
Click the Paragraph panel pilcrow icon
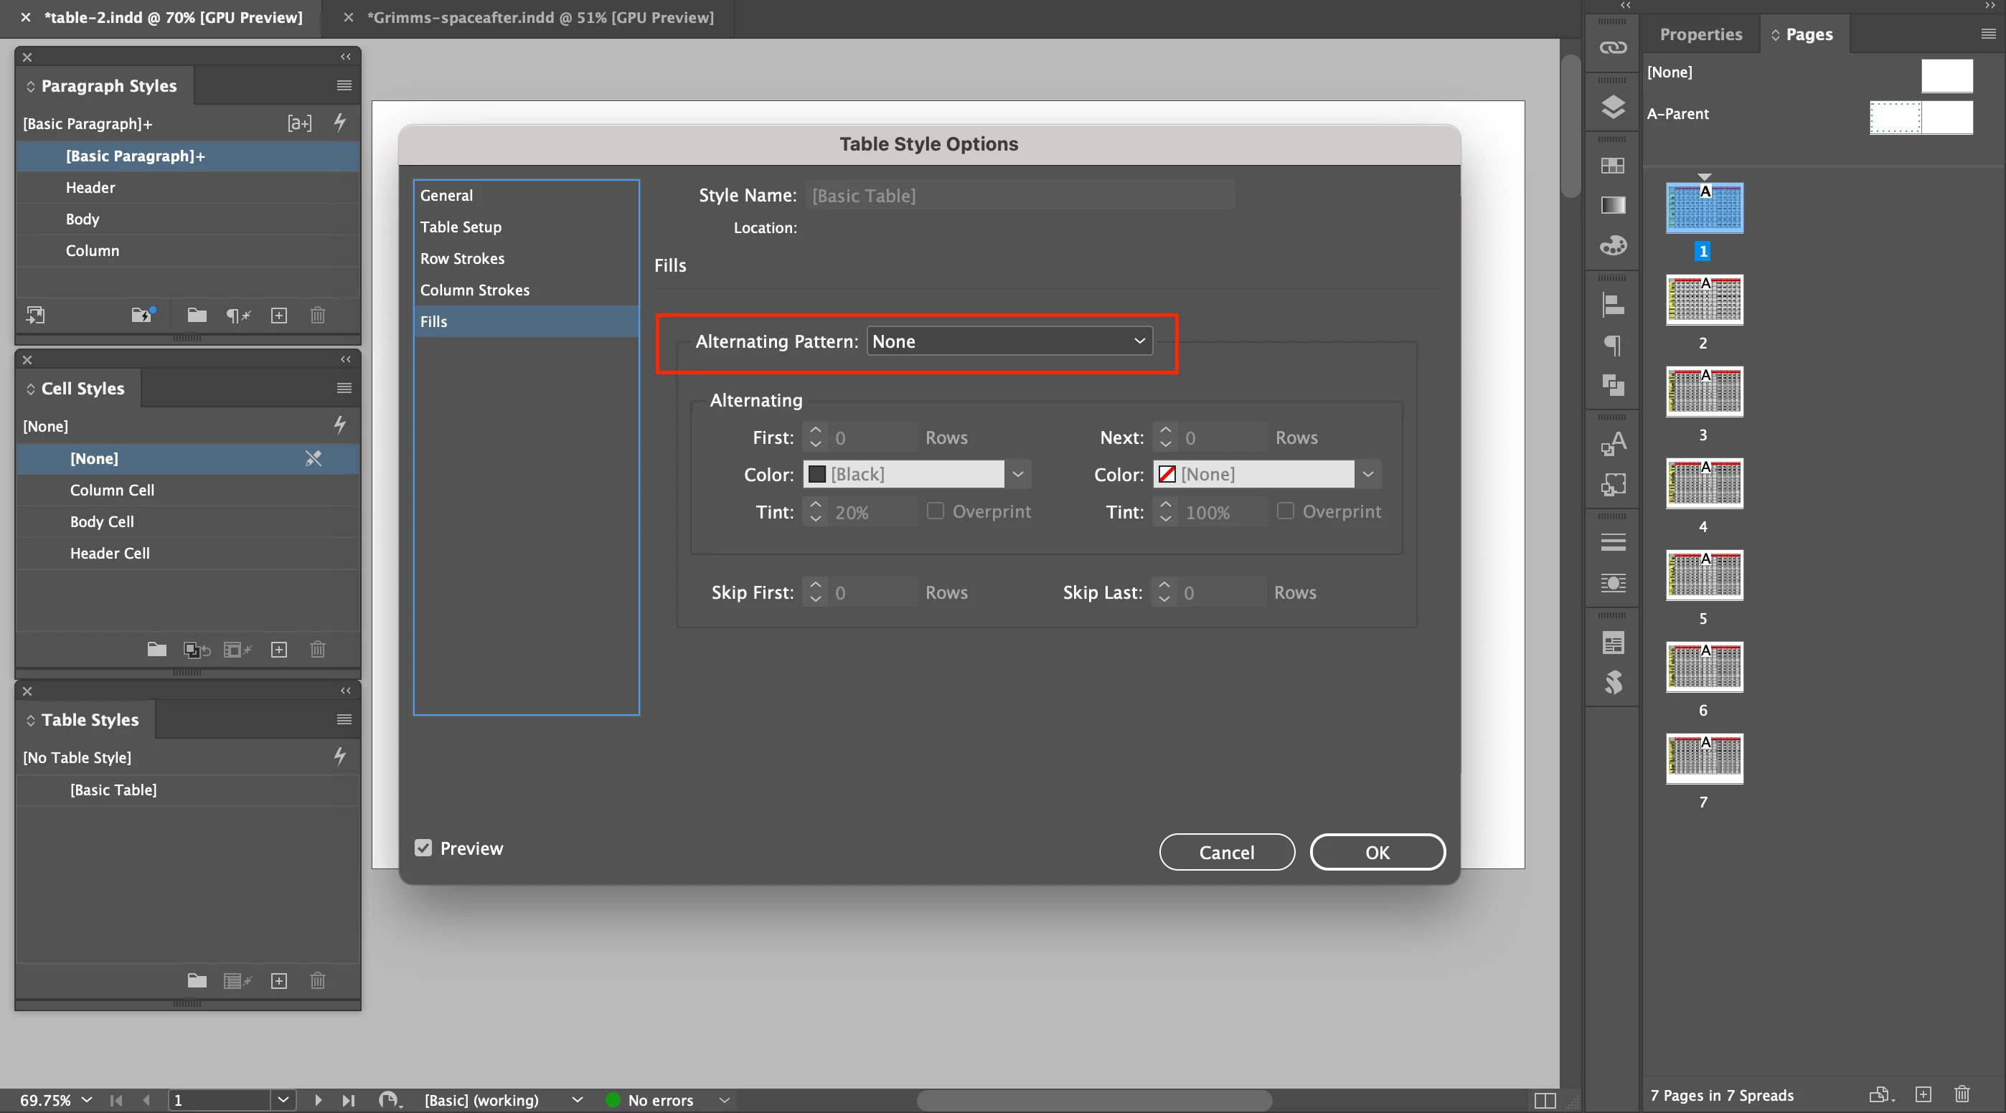(1613, 345)
